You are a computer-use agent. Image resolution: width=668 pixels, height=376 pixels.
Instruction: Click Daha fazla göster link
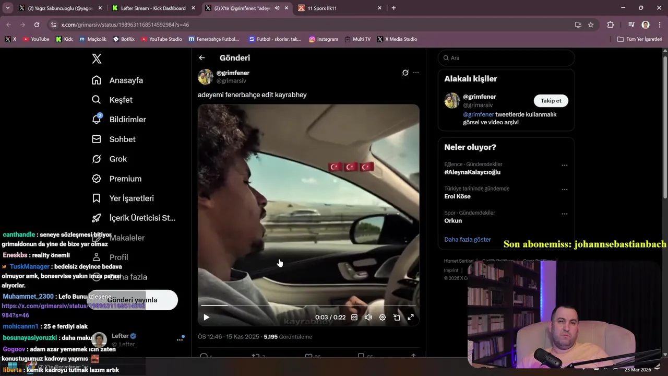tap(468, 239)
